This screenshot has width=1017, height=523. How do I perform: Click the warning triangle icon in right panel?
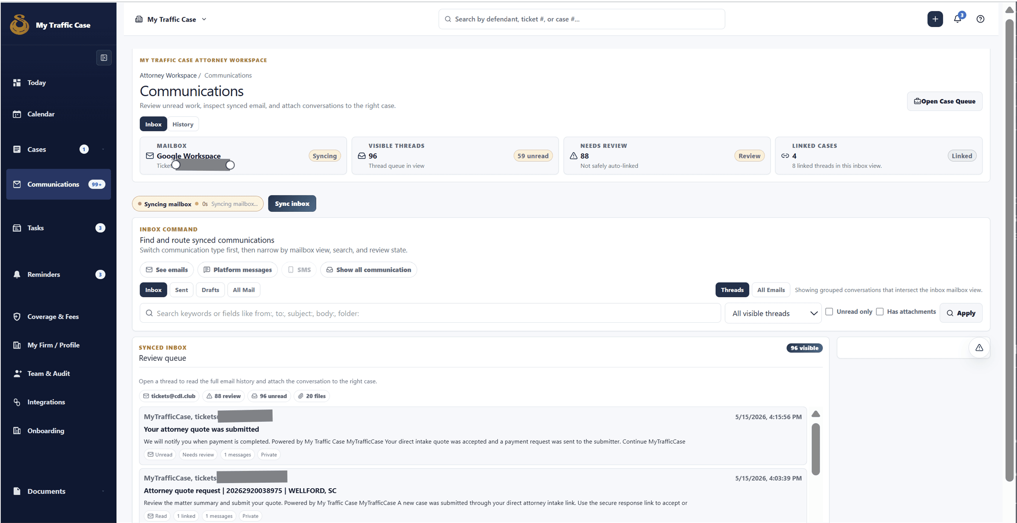coord(979,348)
